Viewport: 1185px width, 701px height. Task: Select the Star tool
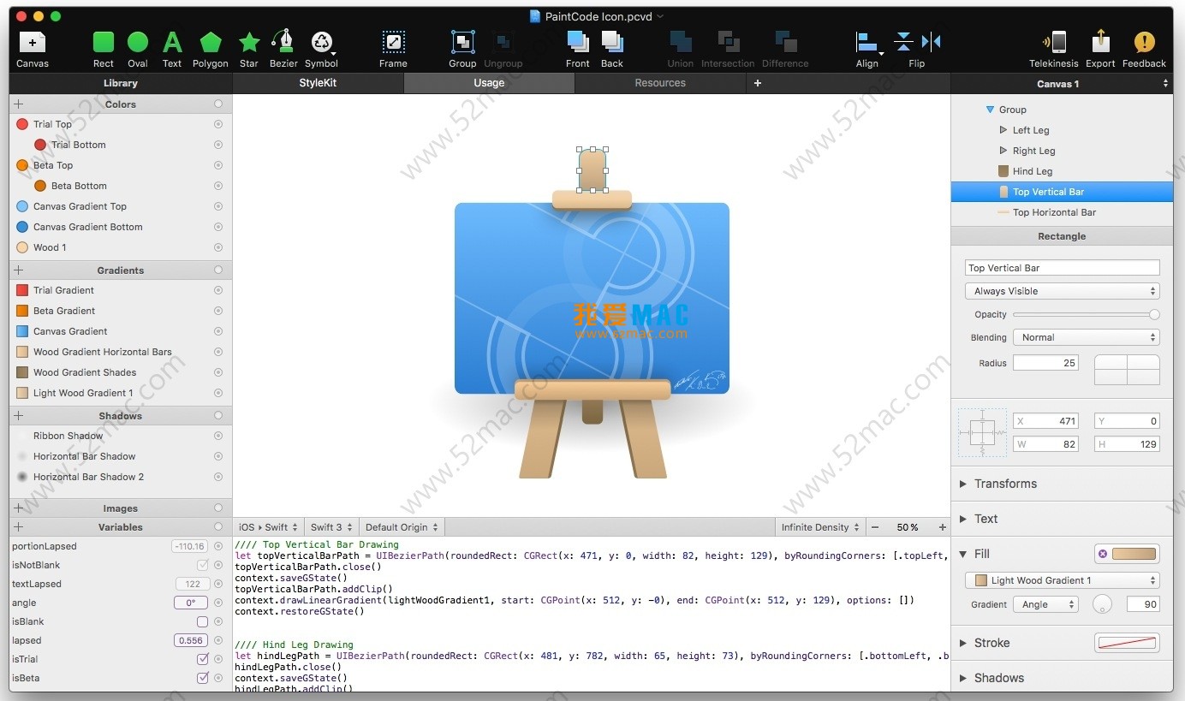[249, 42]
